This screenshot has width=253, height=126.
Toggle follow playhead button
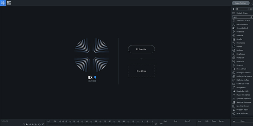pyautogui.click(x=43, y=124)
